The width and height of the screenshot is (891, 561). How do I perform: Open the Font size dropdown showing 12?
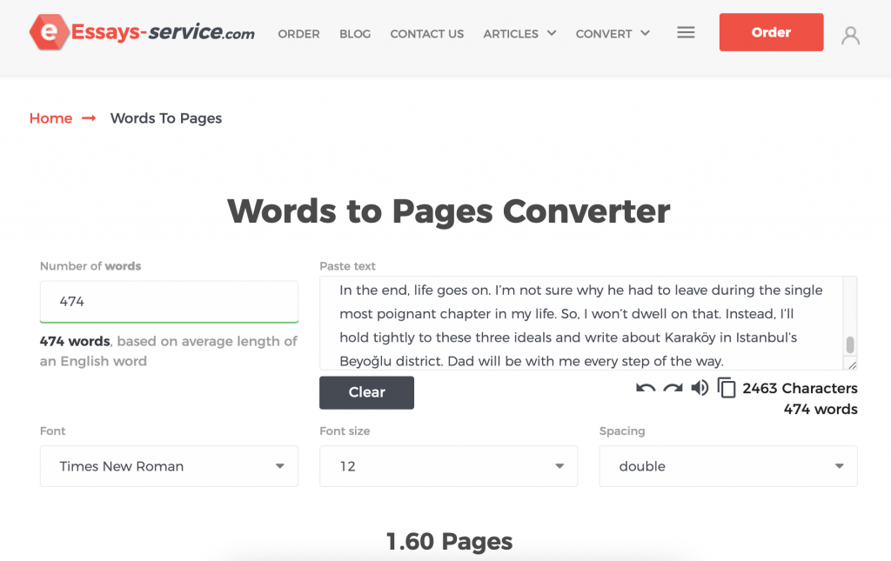pos(448,466)
